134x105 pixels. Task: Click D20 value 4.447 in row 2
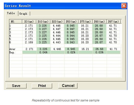click(57, 29)
